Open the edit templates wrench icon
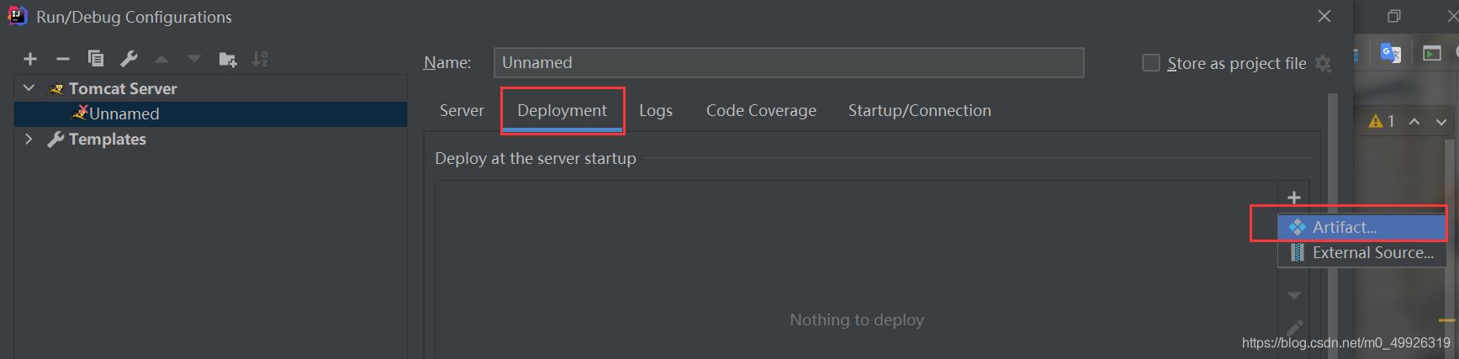Image resolution: width=1459 pixels, height=359 pixels. [129, 59]
